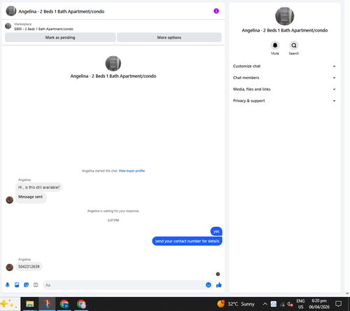Open conversation information purple icon

[x=216, y=11]
